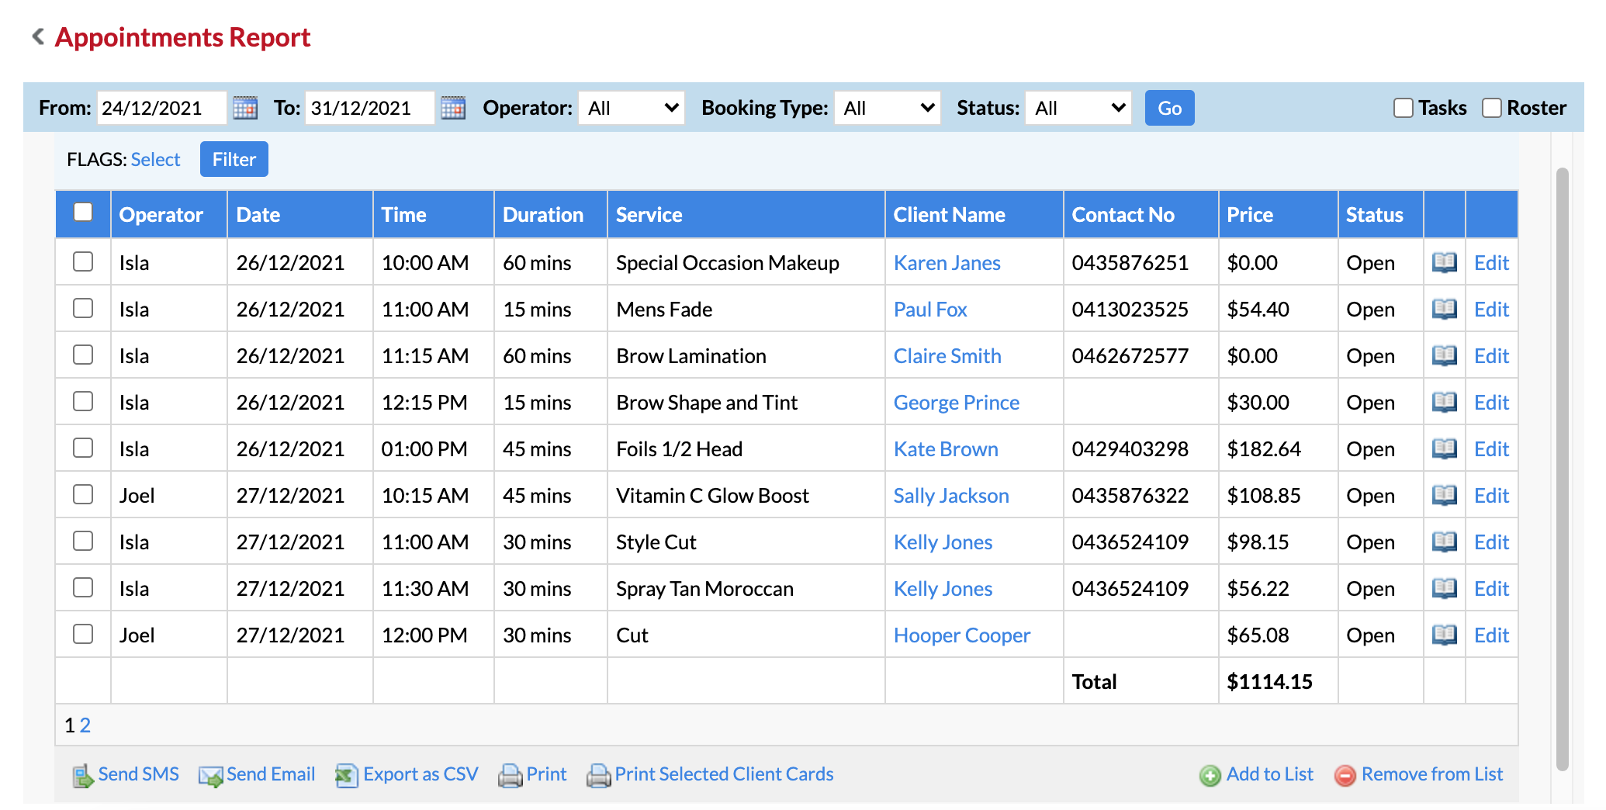Open client card icon for Karen Janes
Viewport: 1606px width, 810px height.
click(x=1444, y=262)
